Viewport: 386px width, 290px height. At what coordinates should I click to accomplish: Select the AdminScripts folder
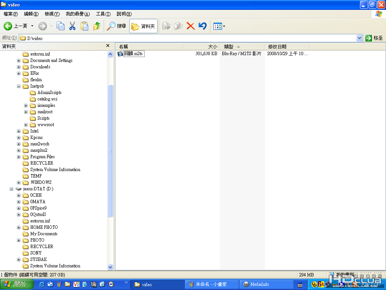49,93
